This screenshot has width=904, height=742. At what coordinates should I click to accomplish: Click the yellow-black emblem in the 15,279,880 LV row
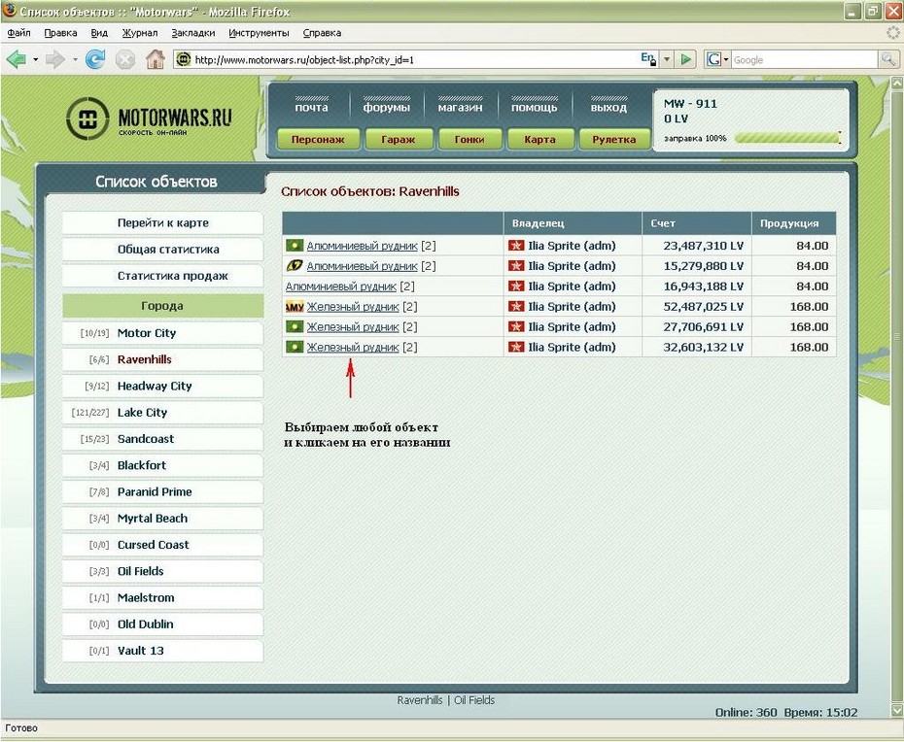pos(295,266)
